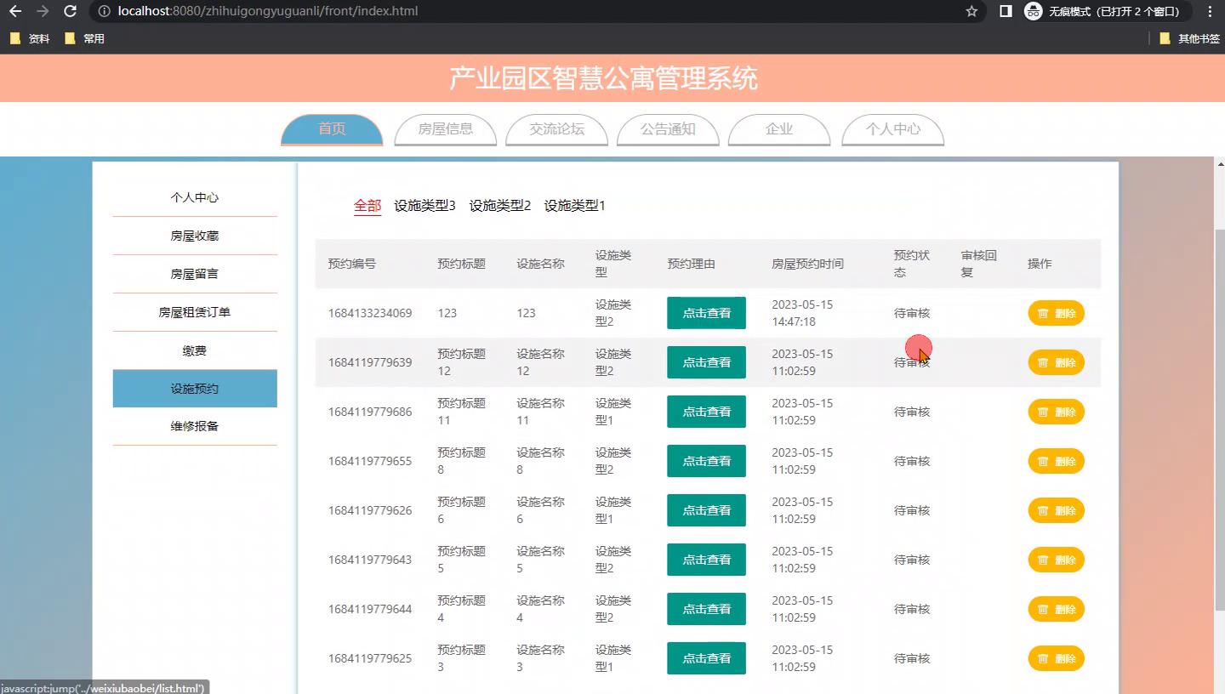
Task: Select 个人中心 in the sidebar
Action: coord(195,197)
